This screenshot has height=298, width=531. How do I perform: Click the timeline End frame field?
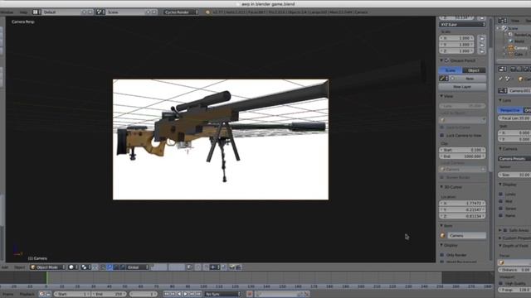click(109, 294)
